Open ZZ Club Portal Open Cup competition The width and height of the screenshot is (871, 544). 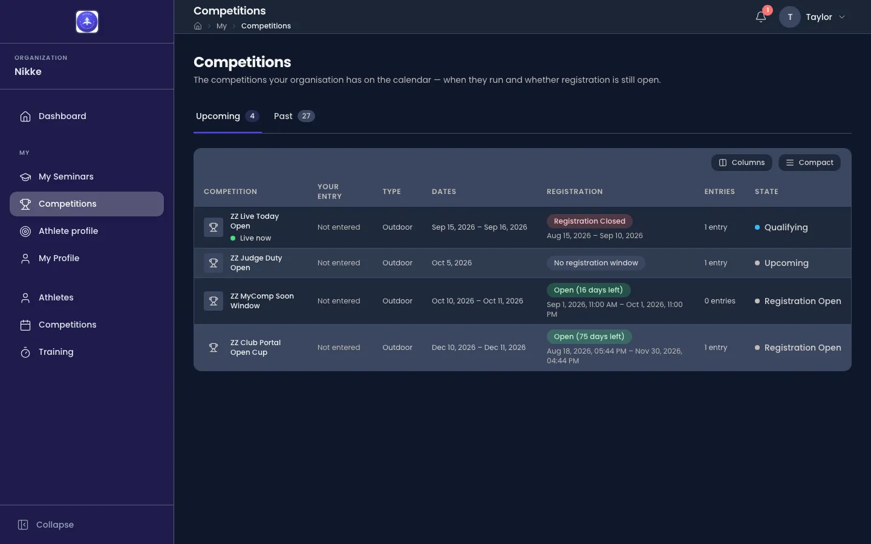pos(255,348)
